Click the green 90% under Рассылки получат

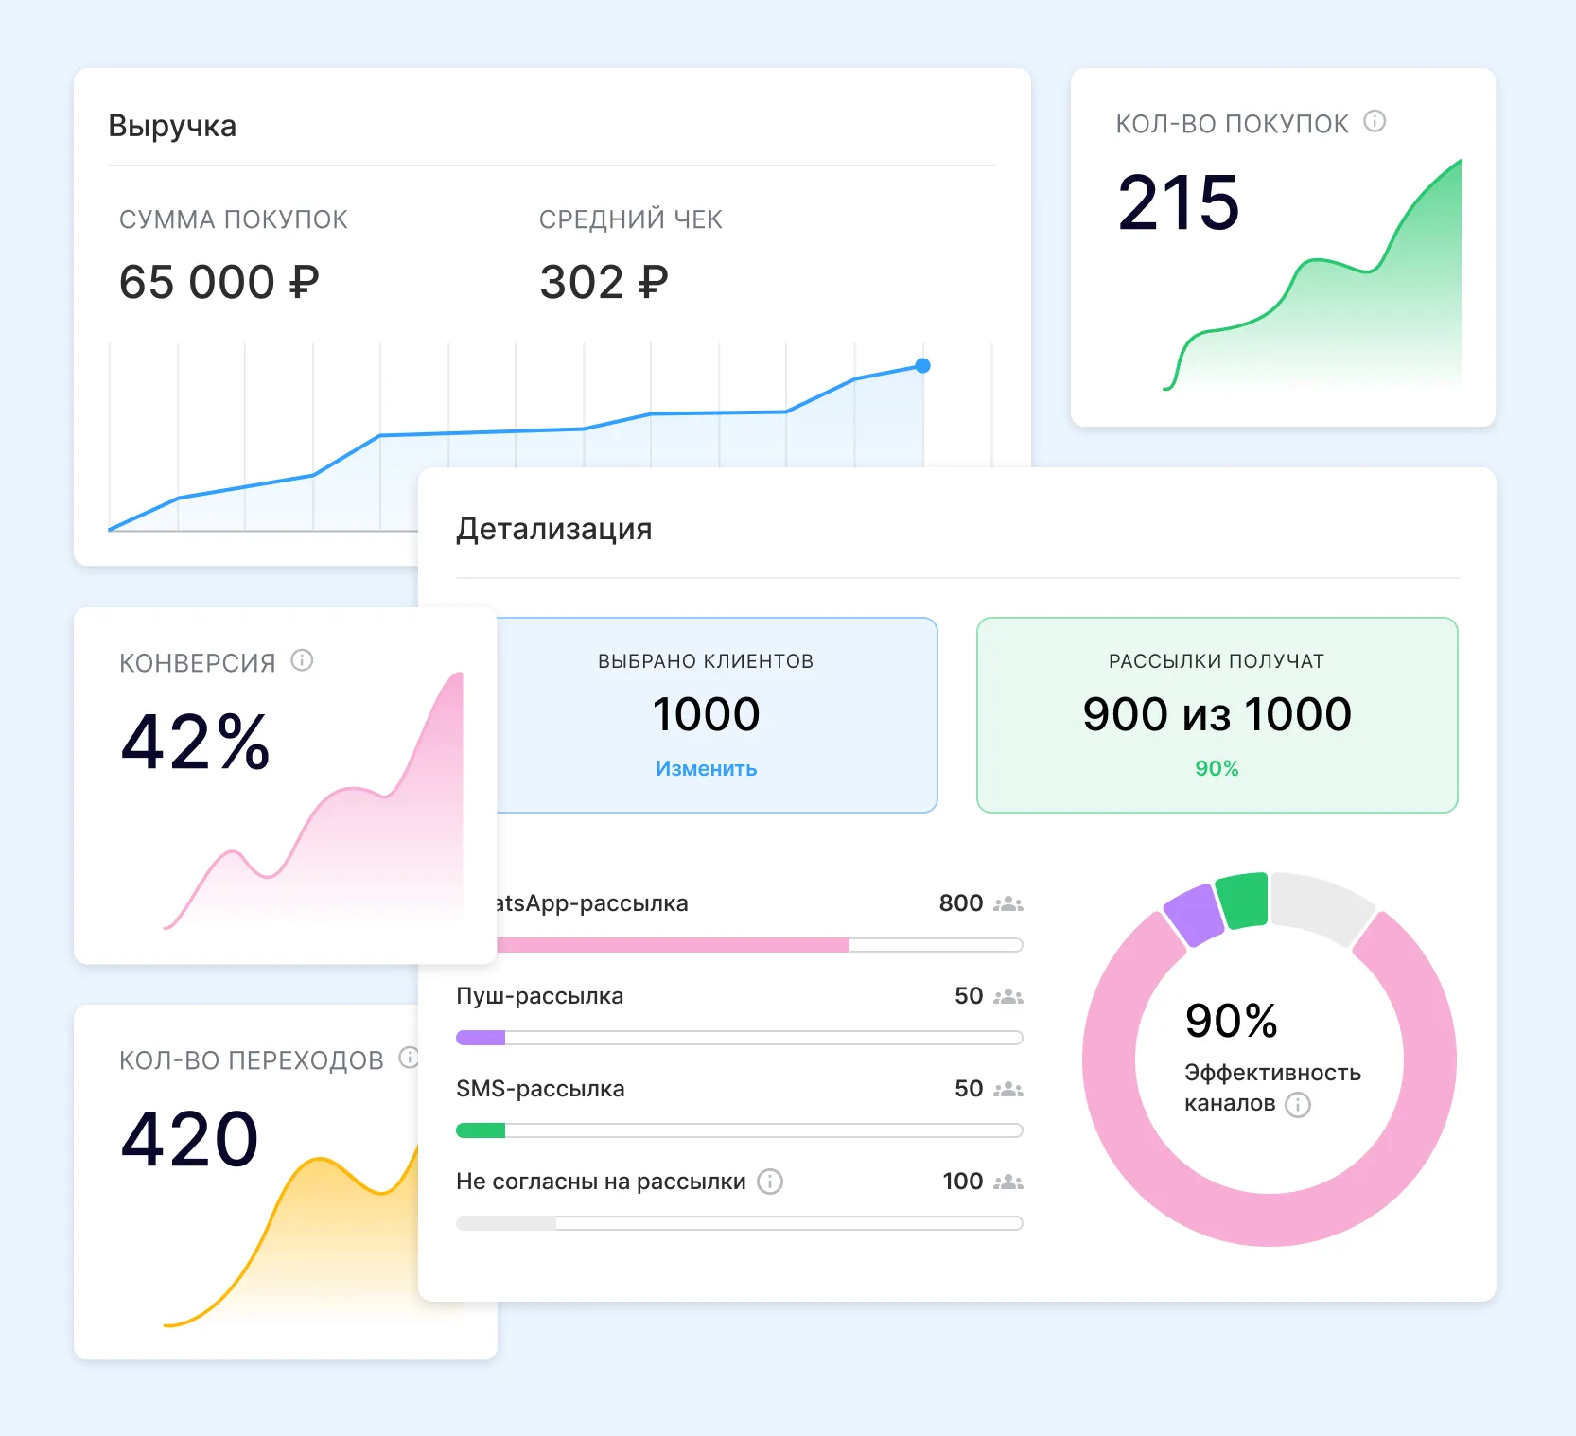pos(1217,768)
